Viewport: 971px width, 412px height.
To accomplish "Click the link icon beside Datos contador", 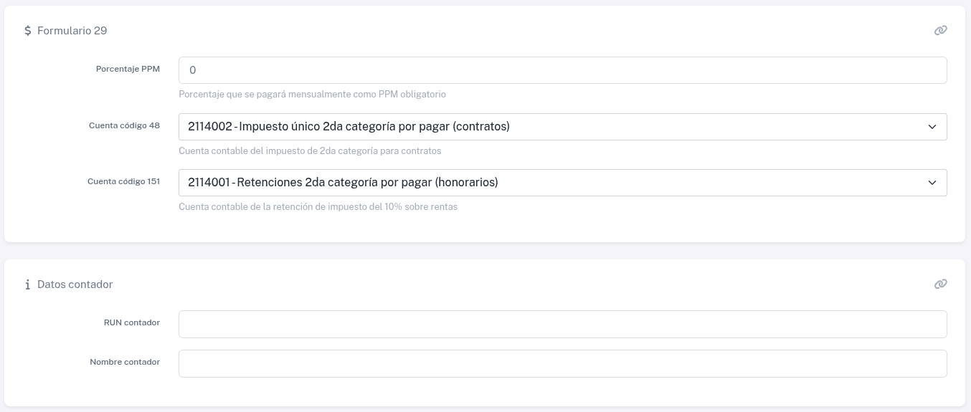I will coord(940,284).
